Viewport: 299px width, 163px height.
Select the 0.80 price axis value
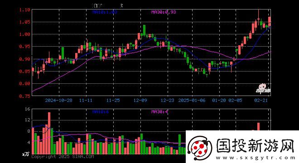point(25,83)
